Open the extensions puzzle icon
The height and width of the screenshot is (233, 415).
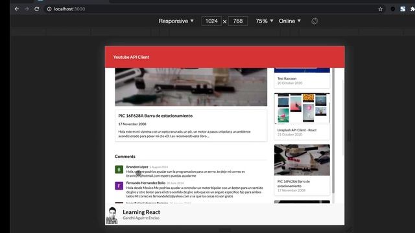click(x=412, y=9)
